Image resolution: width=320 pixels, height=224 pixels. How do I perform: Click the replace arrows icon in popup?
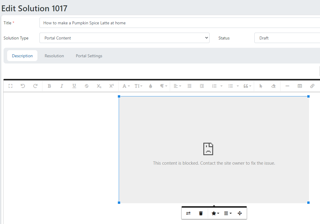(188, 213)
